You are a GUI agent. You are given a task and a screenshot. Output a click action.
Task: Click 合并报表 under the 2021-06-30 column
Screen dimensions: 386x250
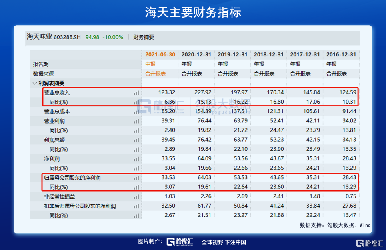coord(156,73)
